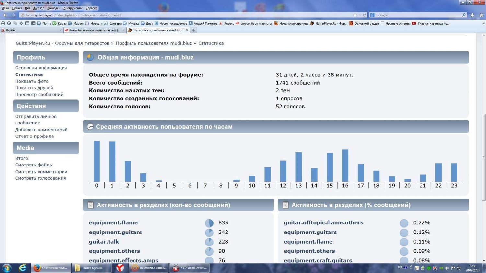Open the equipment.flame board link with 835 posts
Viewport: 486px width, 273px height.
coord(113,223)
